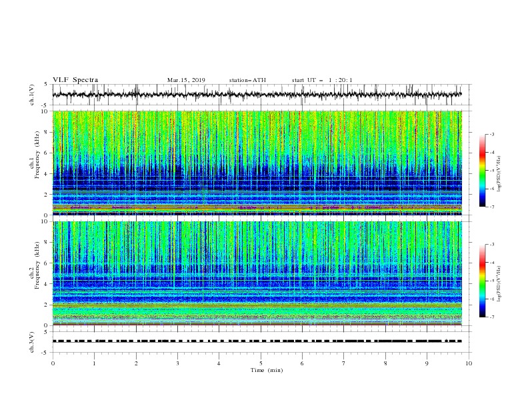The width and height of the screenshot is (528, 408).
Task: Click time axis tick label "1"
Action: coord(94,363)
